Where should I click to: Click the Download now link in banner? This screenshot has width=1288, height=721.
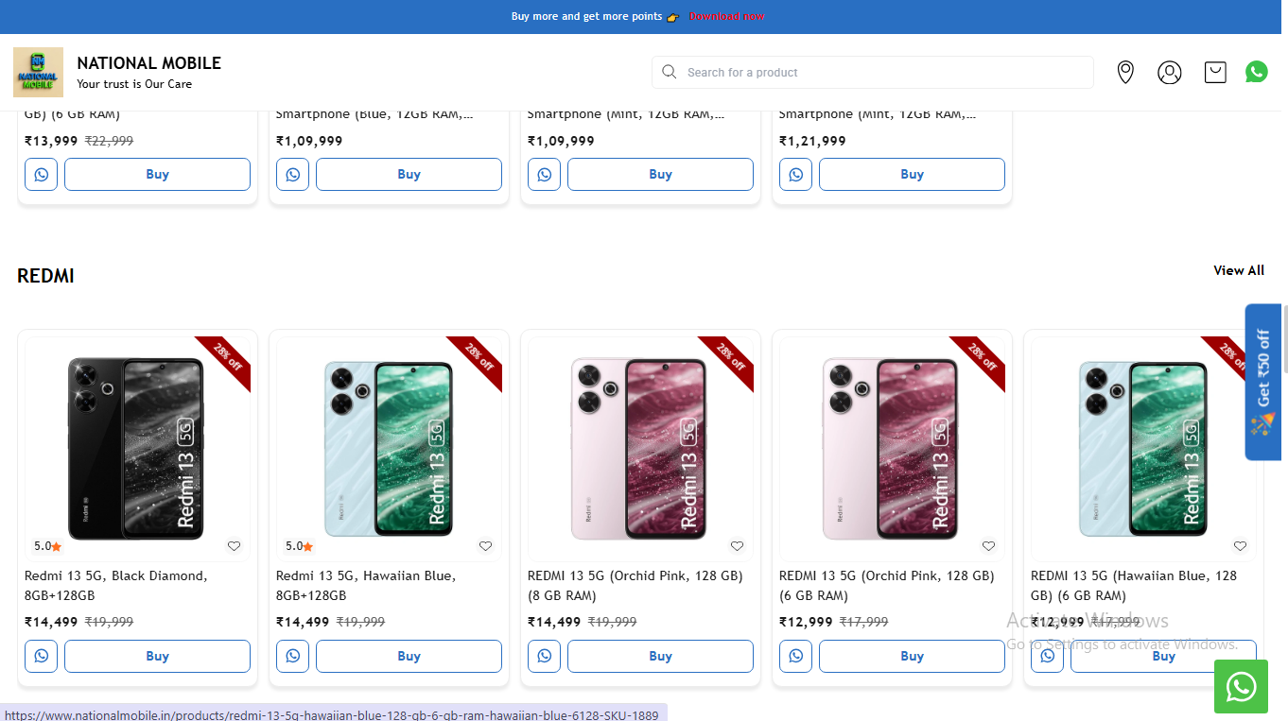[726, 16]
